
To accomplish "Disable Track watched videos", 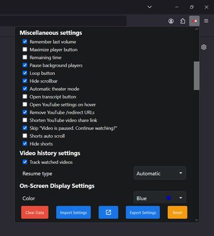I will (25, 162).
